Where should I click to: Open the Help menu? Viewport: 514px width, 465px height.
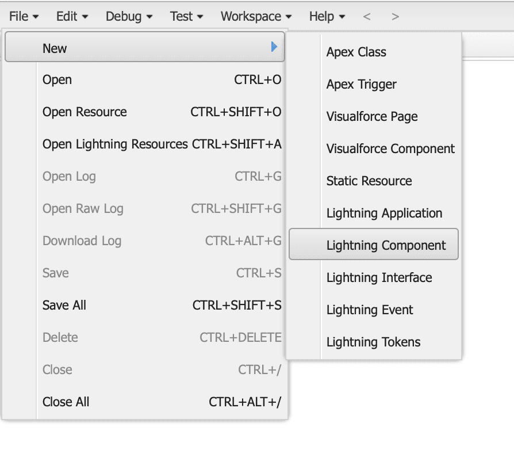point(327,17)
